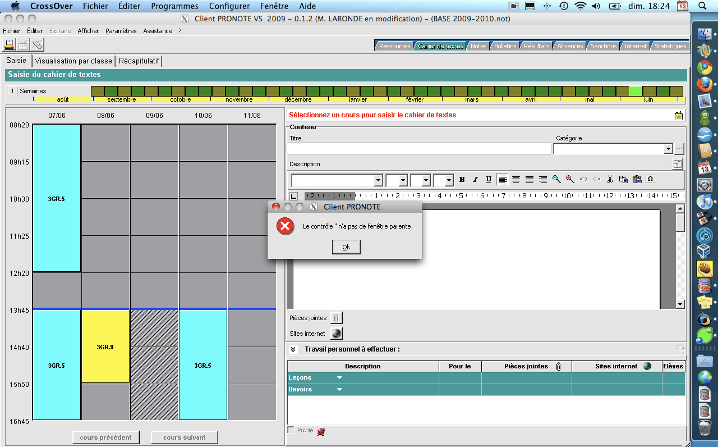Screen dimensions: 718x447
Task: Click the zoom out magnifier icon
Action: pyautogui.click(x=556, y=180)
